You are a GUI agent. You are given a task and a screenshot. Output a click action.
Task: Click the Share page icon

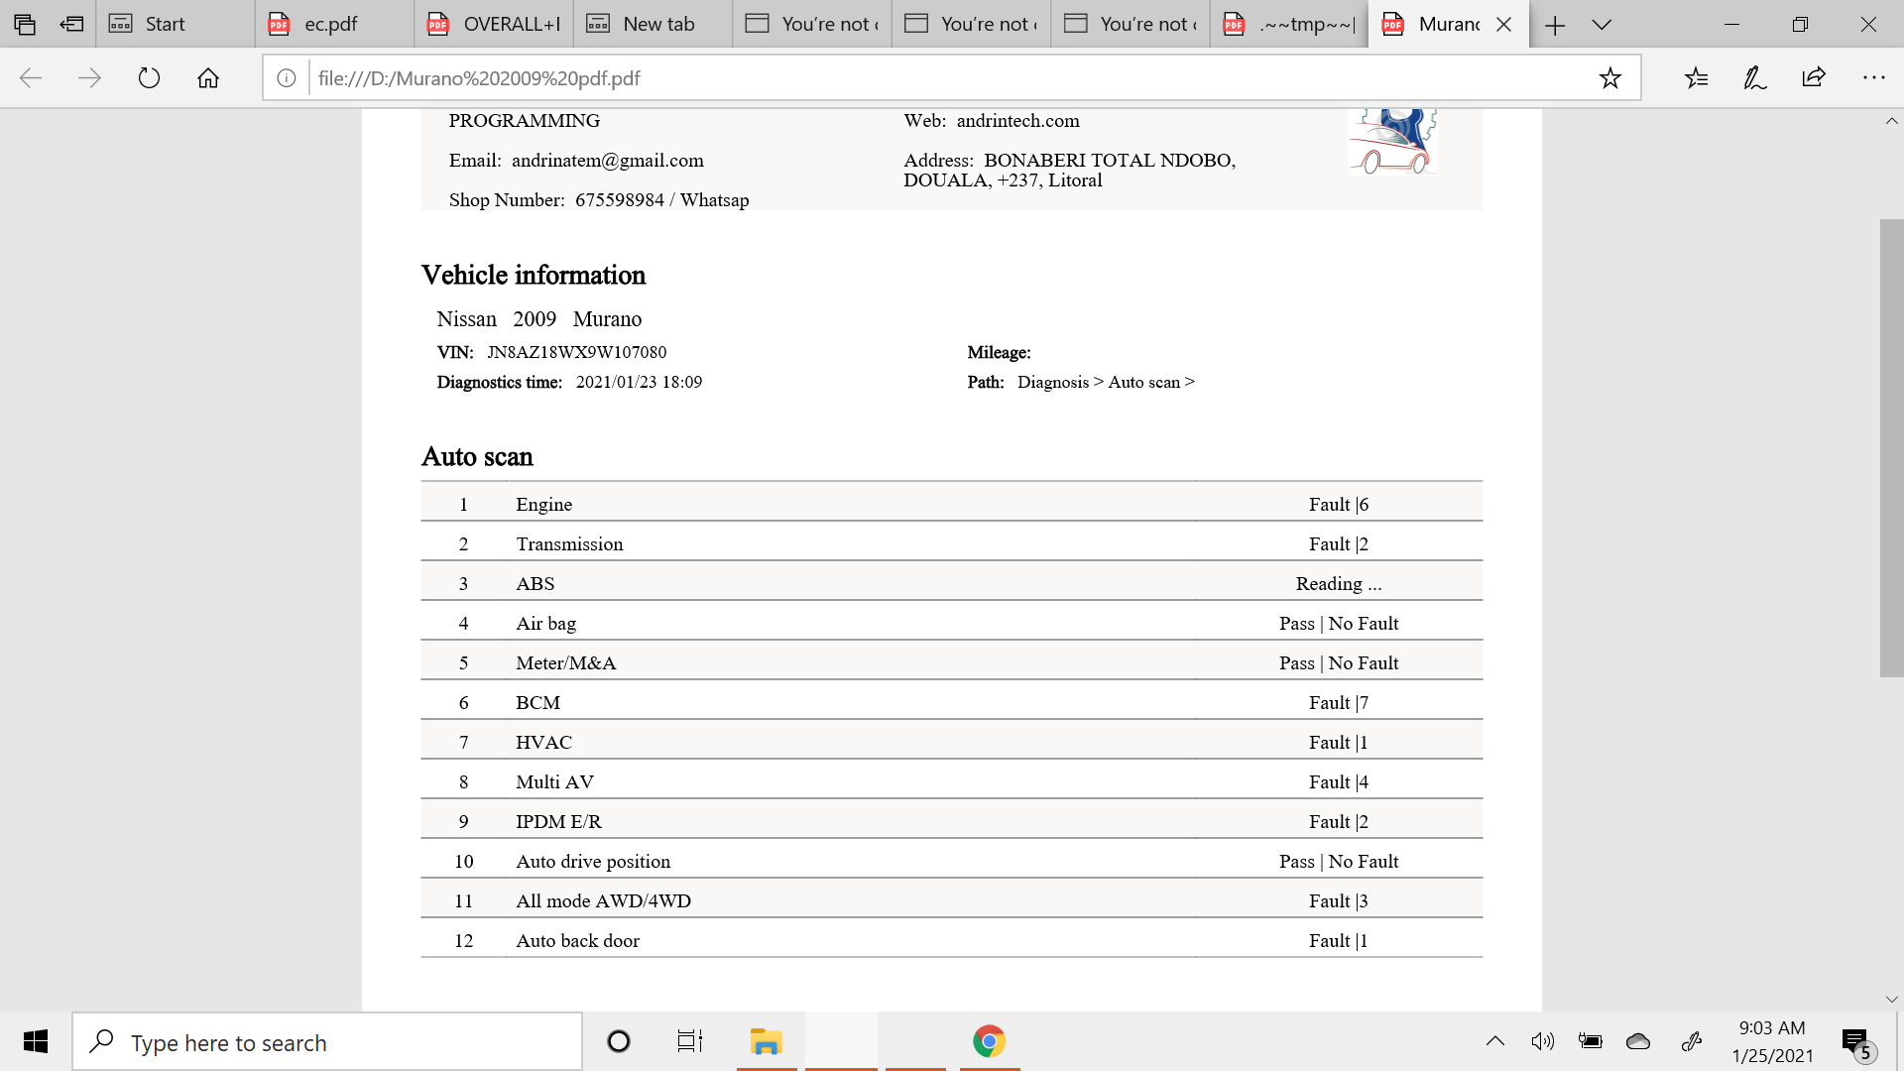1814,78
